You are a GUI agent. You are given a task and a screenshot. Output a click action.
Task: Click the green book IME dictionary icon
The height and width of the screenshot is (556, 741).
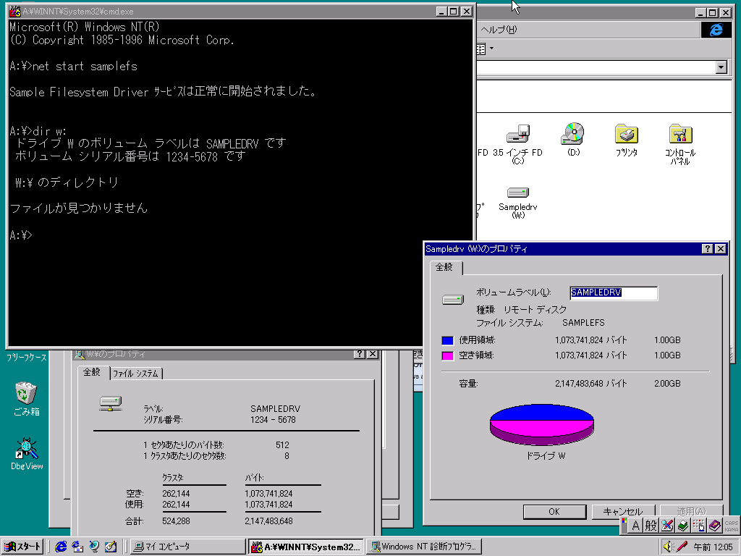pos(682,526)
